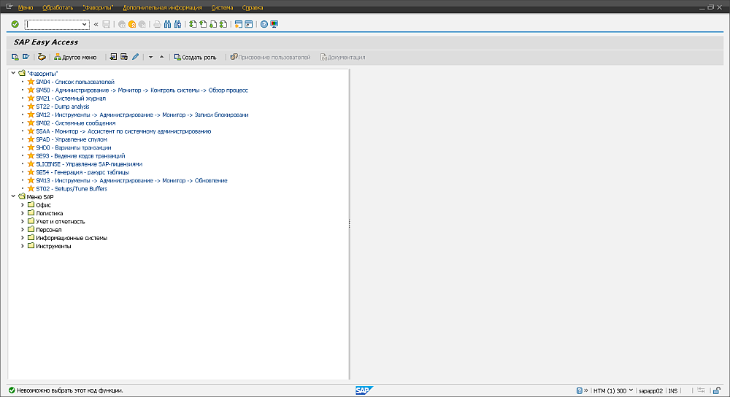Image resolution: width=730 pixels, height=397 pixels.
Task: Open the Меню menu
Action: pyautogui.click(x=25, y=7)
